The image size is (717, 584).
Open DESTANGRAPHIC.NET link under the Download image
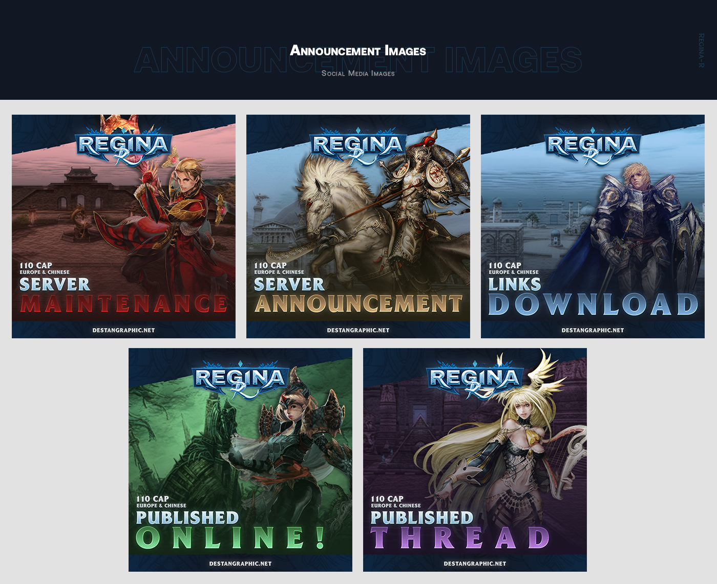[593, 330]
